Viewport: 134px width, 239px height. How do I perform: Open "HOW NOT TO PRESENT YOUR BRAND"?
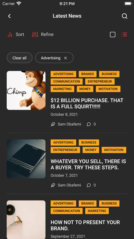click(x=85, y=225)
